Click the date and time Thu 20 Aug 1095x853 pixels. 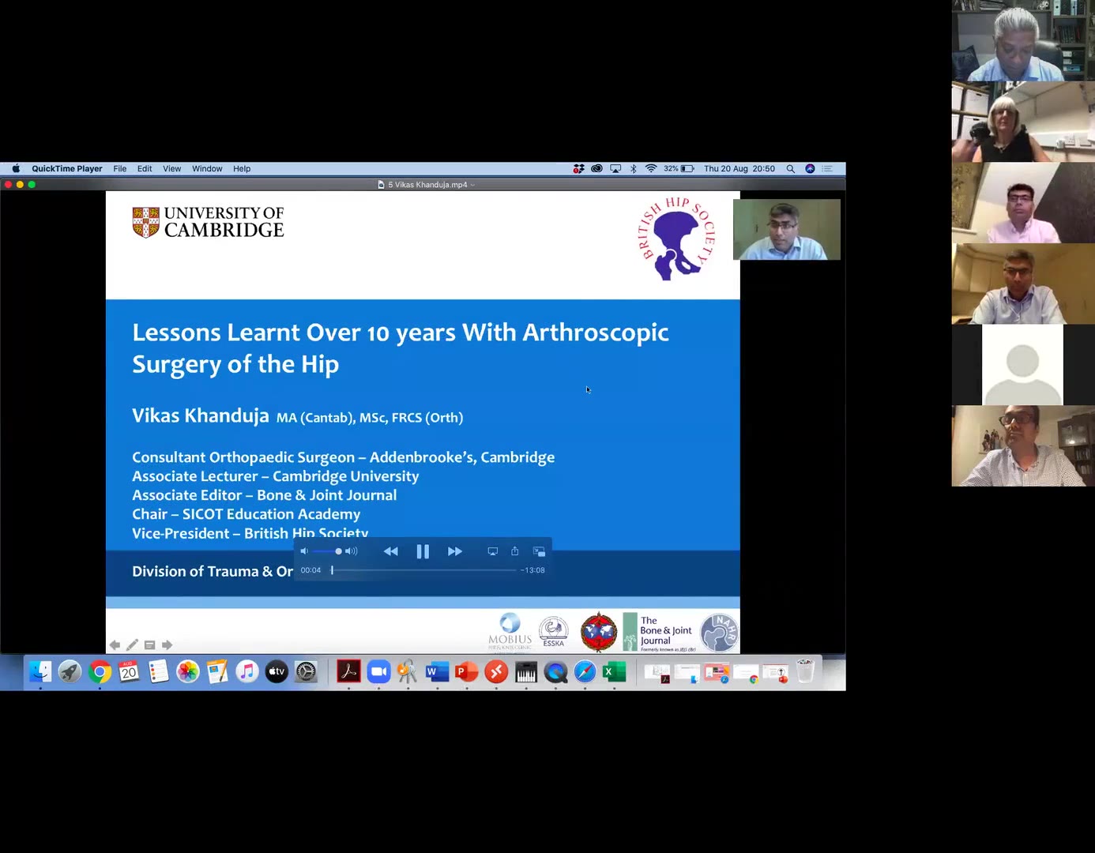739,168
